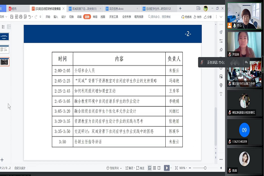Open the 审阅 ribbon tab
The height and width of the screenshot is (176, 264).
(95, 17)
